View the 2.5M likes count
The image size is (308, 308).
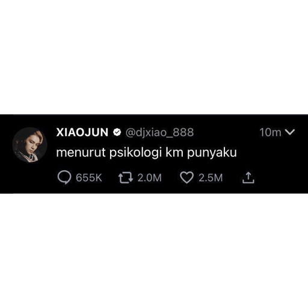tap(211, 177)
